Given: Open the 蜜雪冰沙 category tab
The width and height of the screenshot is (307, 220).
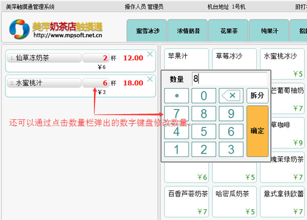Looking at the screenshot, I should pyautogui.click(x=147, y=31).
